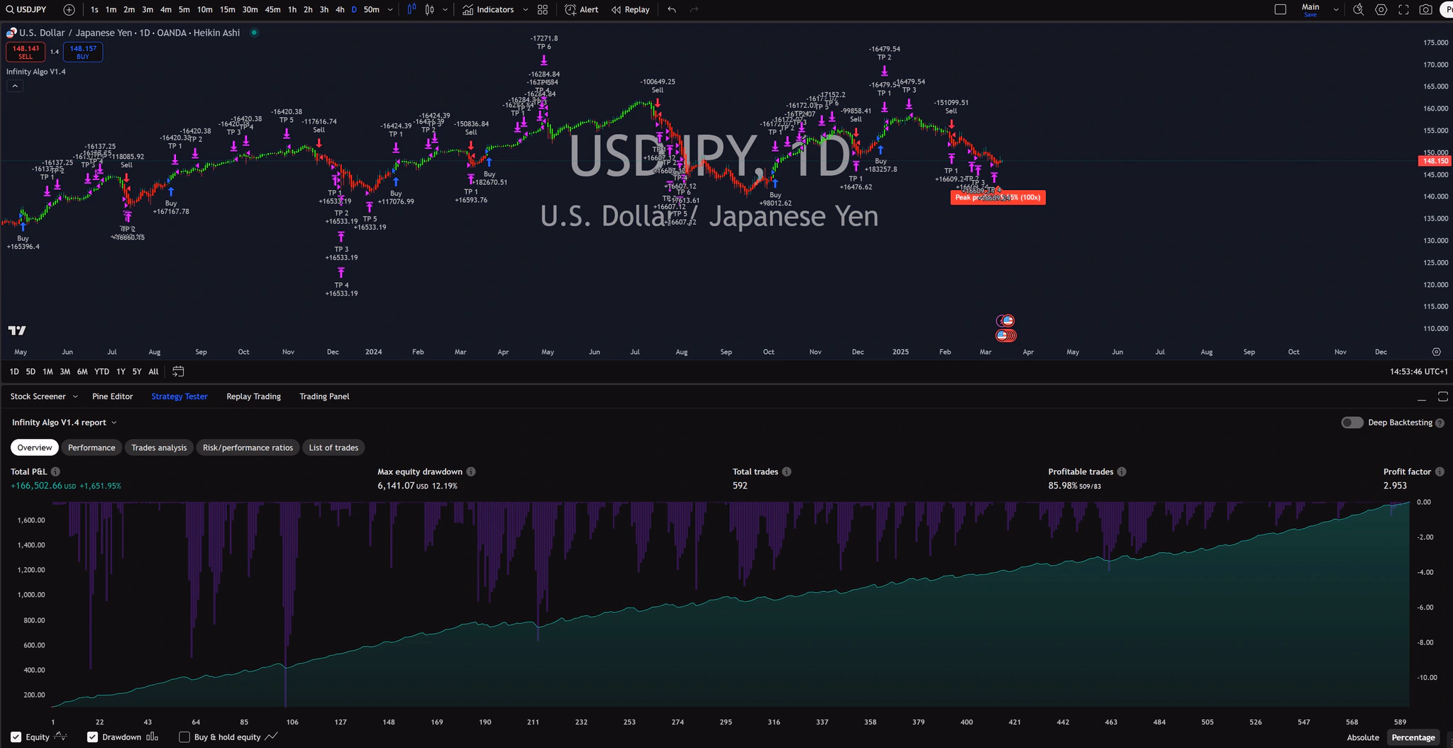Click the undo arrow icon
The width and height of the screenshot is (1453, 748).
(x=670, y=9)
